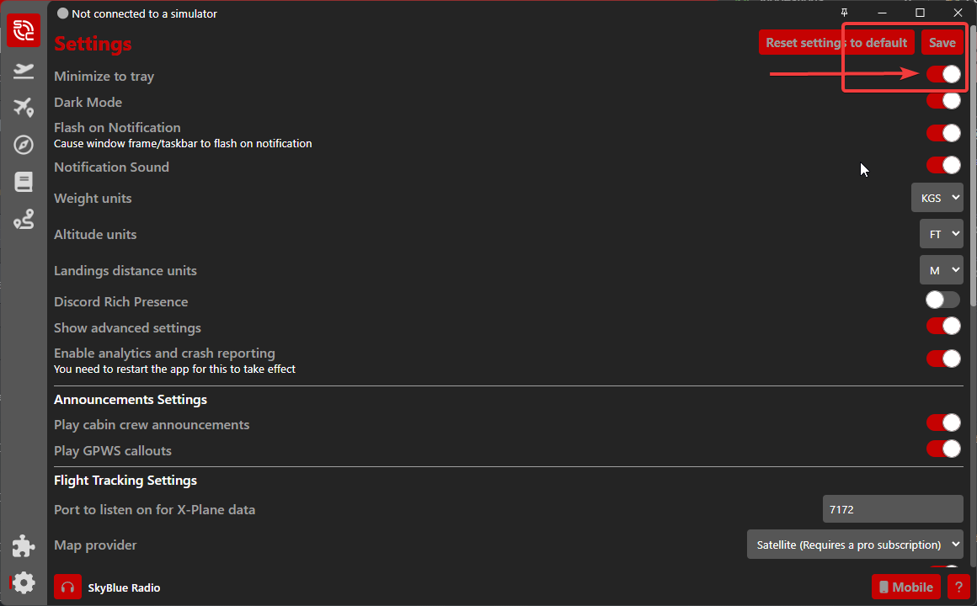977x606 pixels.
Task: Click the red question mark help button
Action: 958,587
